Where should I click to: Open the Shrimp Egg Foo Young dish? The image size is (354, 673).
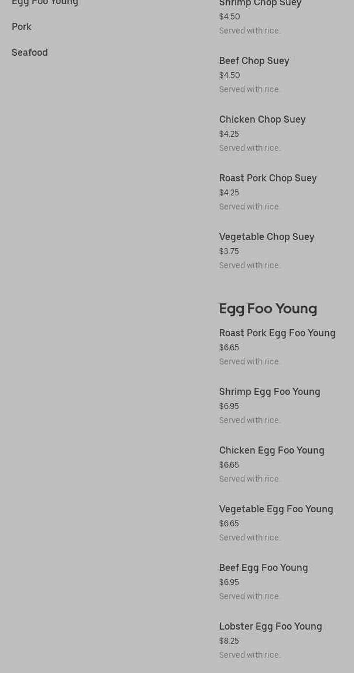[x=270, y=392]
